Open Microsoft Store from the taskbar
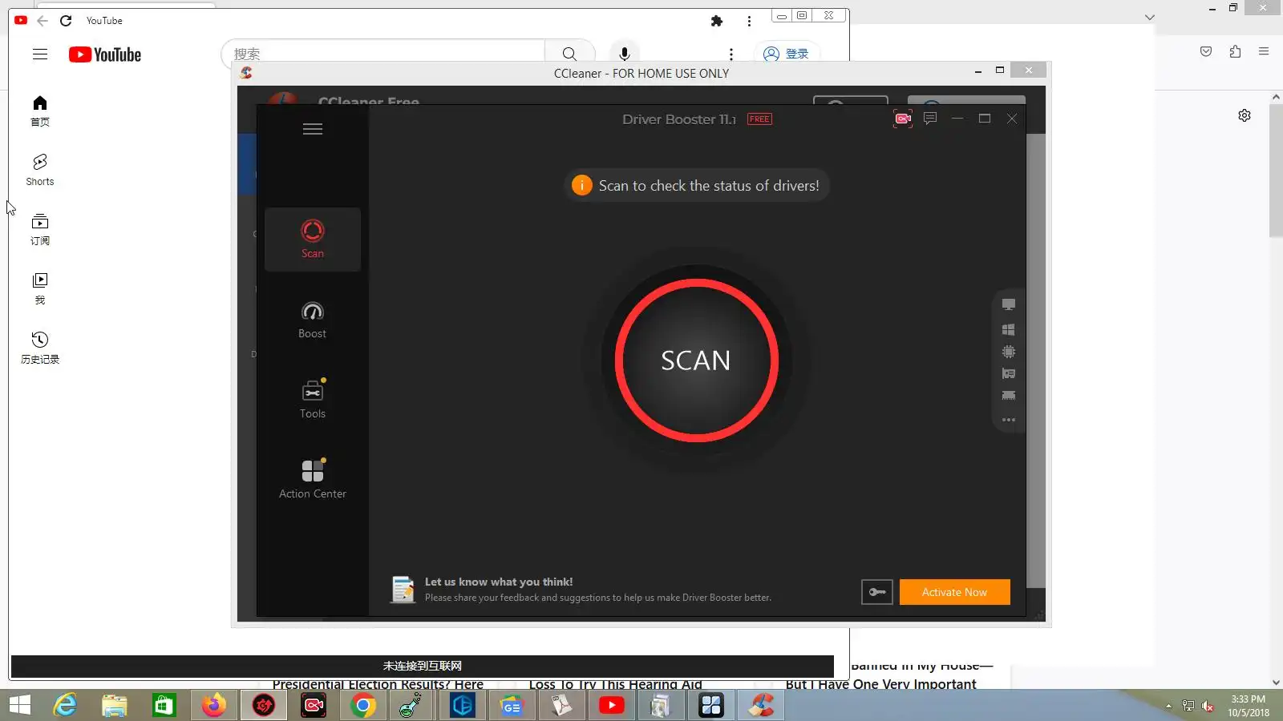Image resolution: width=1283 pixels, height=721 pixels. pos(164,705)
